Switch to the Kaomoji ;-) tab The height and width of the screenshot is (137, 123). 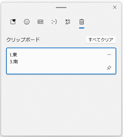[54, 22]
